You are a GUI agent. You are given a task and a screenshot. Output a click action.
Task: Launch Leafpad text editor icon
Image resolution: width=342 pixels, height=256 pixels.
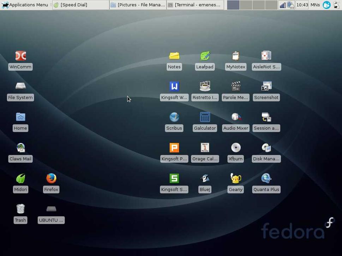205,56
